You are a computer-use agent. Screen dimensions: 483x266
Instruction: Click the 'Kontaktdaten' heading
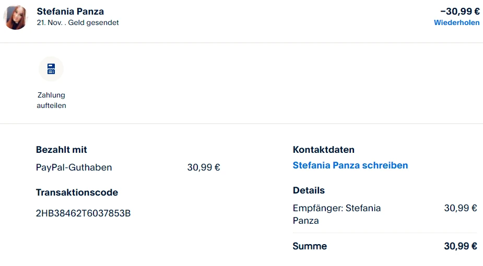[x=323, y=150]
